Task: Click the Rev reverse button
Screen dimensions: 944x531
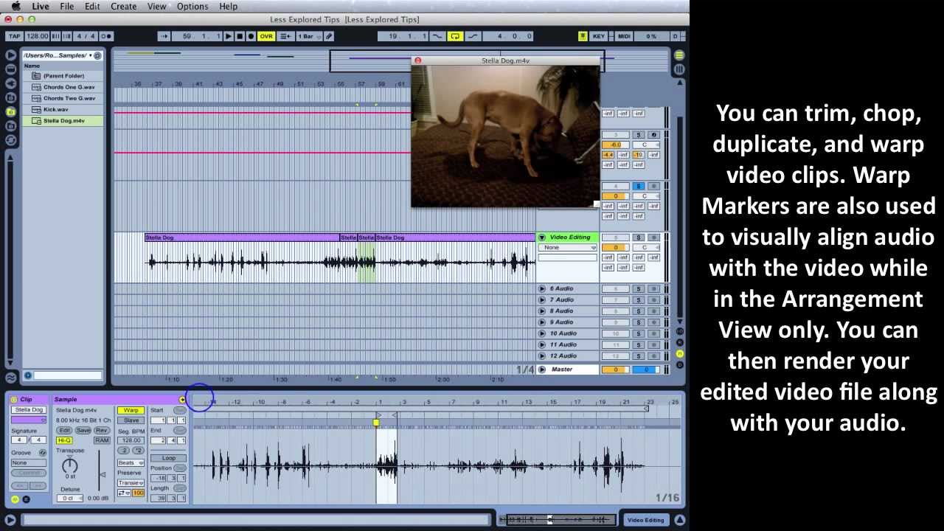Action: coord(102,431)
